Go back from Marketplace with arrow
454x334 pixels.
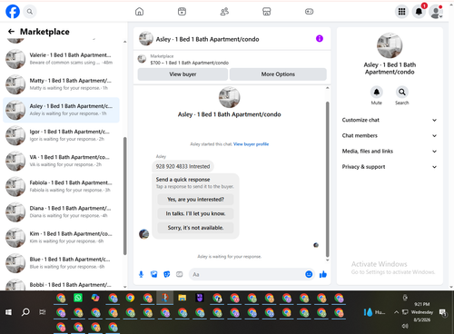tap(11, 32)
